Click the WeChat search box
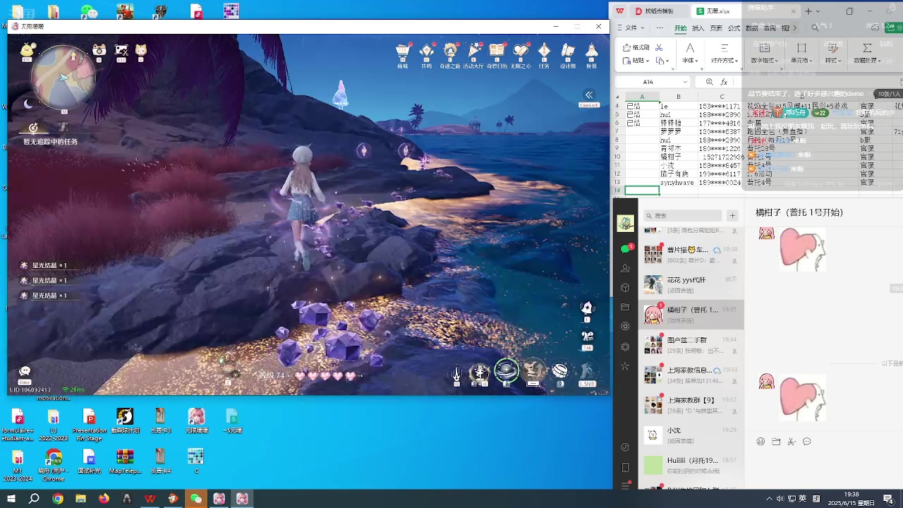Viewport: 903px width, 508px height. tap(682, 215)
